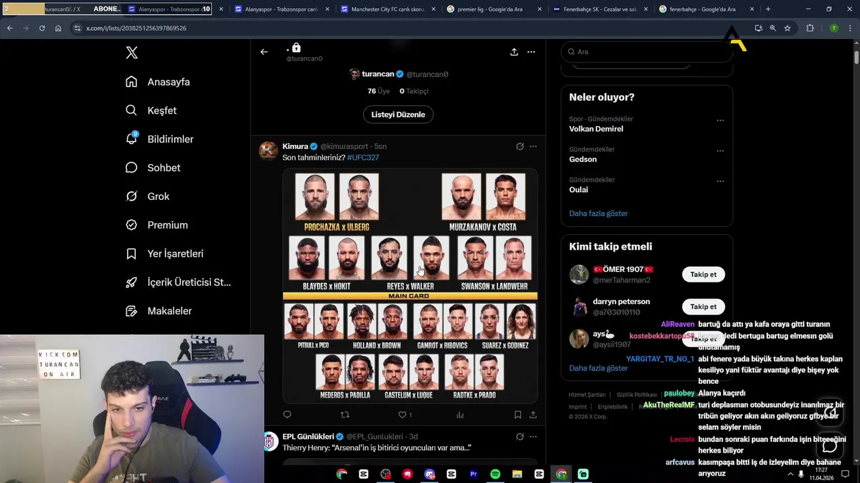
Task: Open the 0 Takipçi followers link
Action: pos(414,91)
